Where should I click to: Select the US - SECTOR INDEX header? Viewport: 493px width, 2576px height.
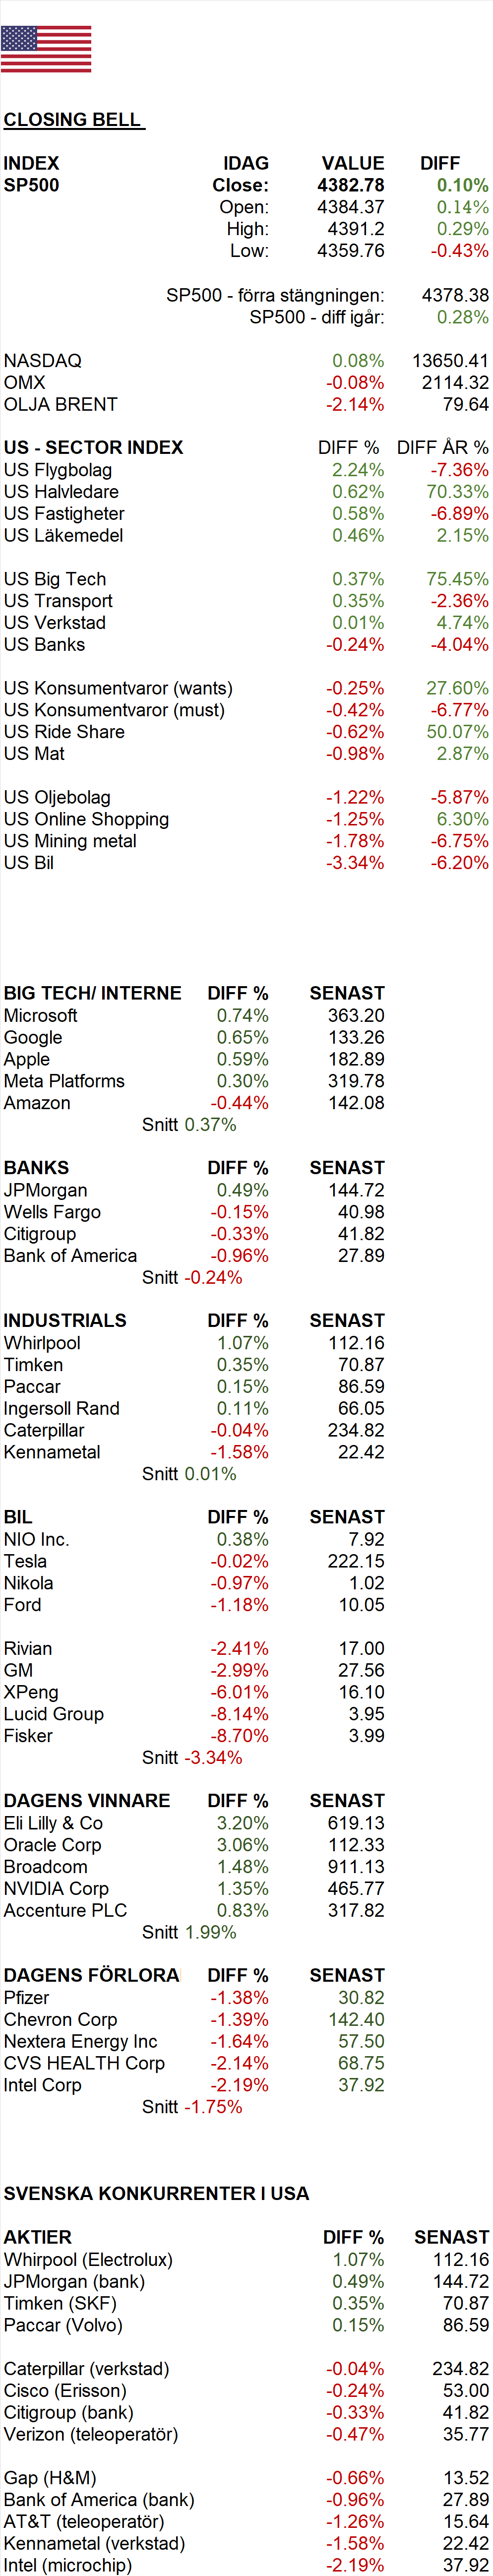coord(93,447)
